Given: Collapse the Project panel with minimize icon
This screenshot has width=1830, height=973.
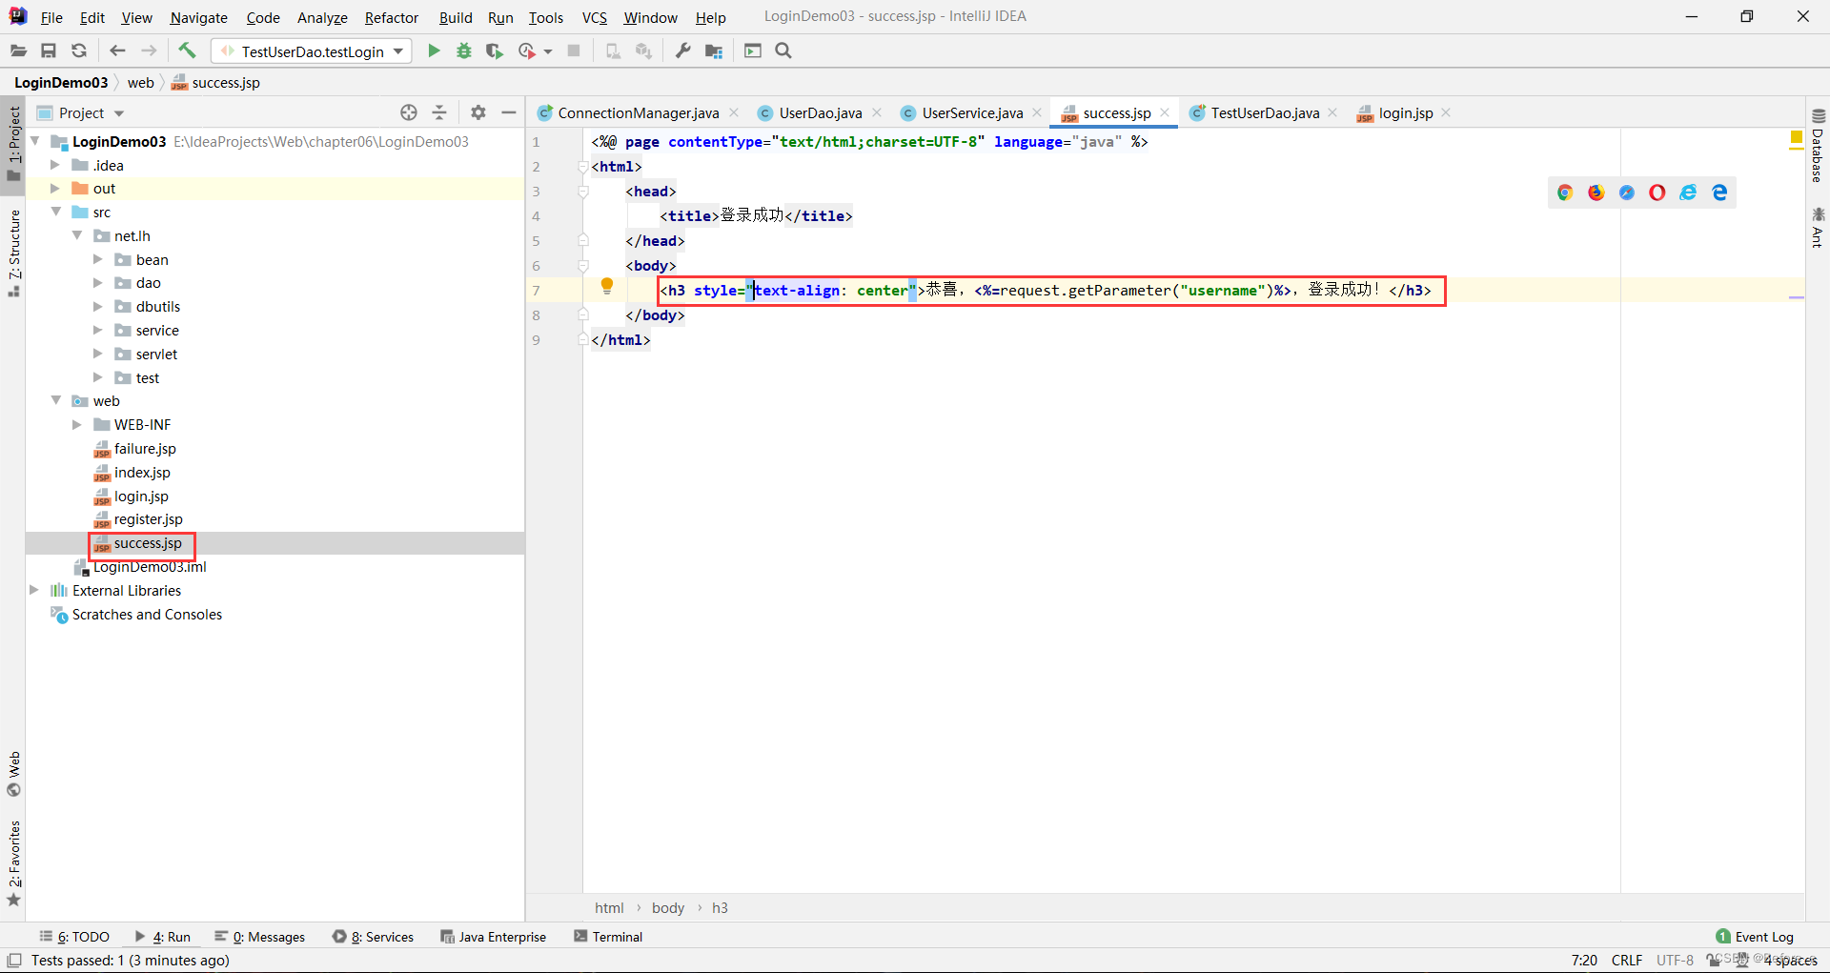Looking at the screenshot, I should (508, 112).
